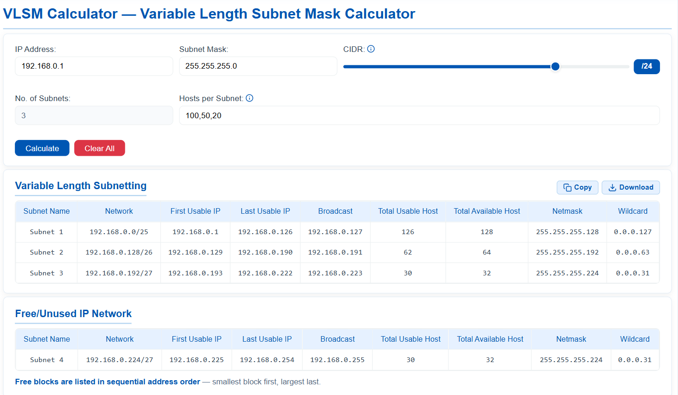The height and width of the screenshot is (395, 678).
Task: Click First Usable IP header in Variable Length table
Action: click(x=195, y=211)
